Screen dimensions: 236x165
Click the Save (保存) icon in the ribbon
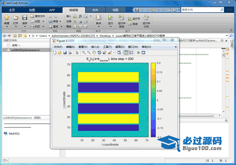(25, 17)
